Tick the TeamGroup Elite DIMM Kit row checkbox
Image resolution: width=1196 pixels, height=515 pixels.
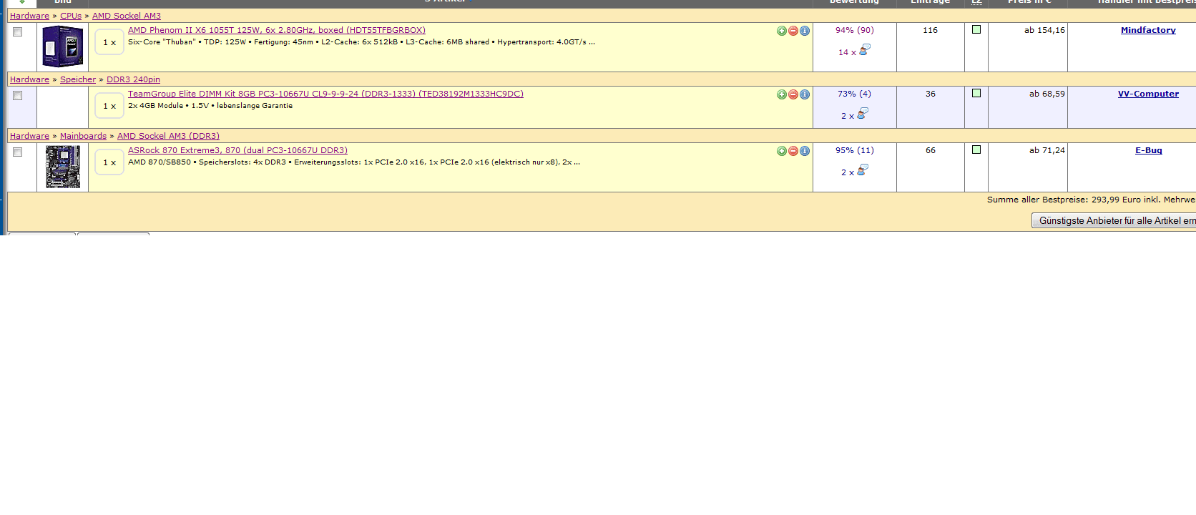pos(18,96)
